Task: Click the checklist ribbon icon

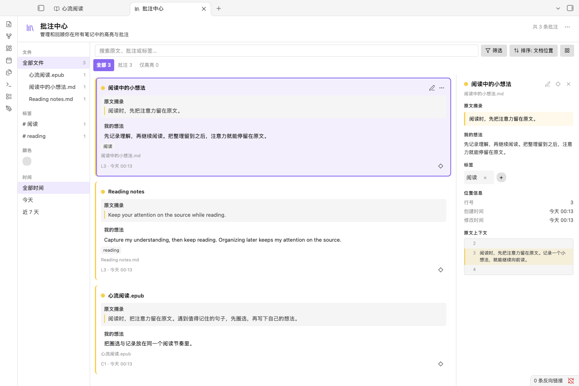Action: 9,96
